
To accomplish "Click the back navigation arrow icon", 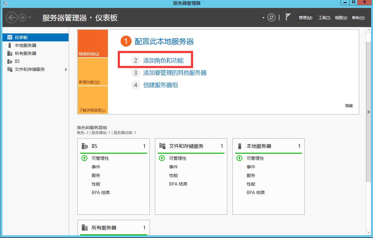I will coord(11,17).
